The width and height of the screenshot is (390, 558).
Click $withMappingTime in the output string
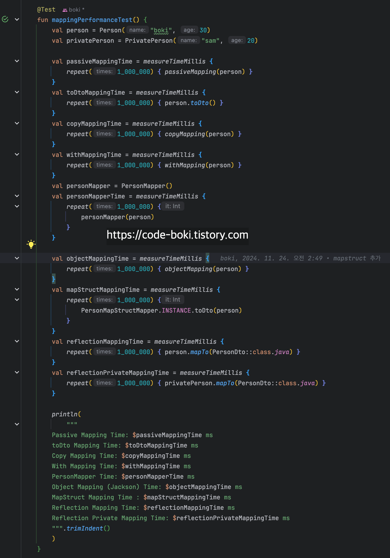tap(151, 466)
